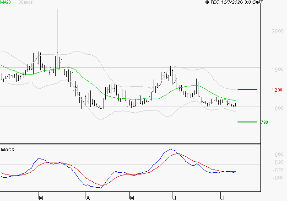287x201 pixels.
Task: Click the 790 support value
Action: (264, 122)
